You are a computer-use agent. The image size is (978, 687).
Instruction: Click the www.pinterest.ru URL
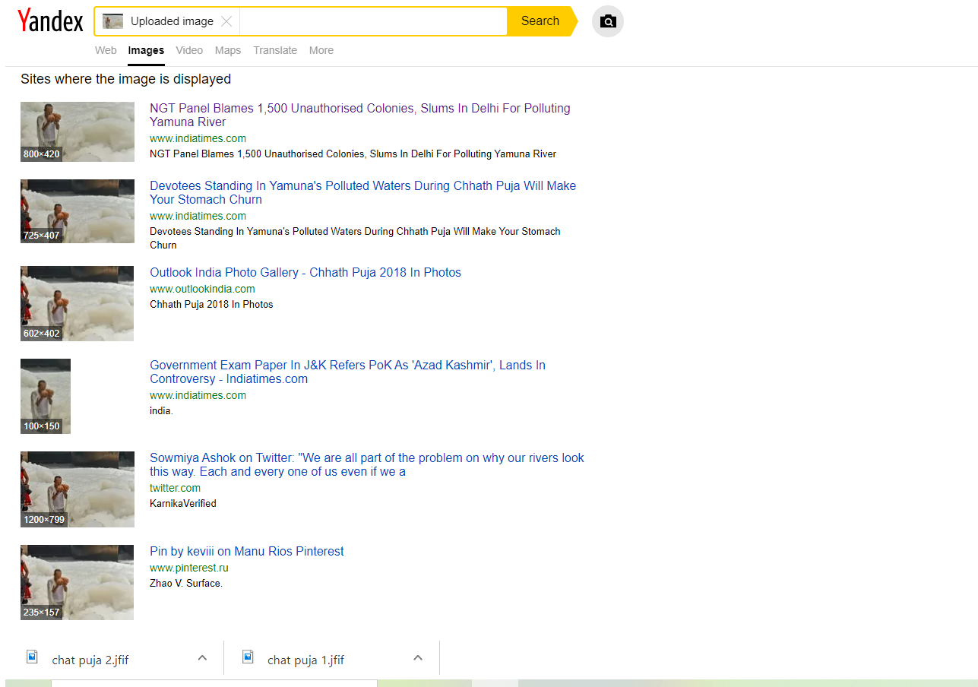pos(189,568)
